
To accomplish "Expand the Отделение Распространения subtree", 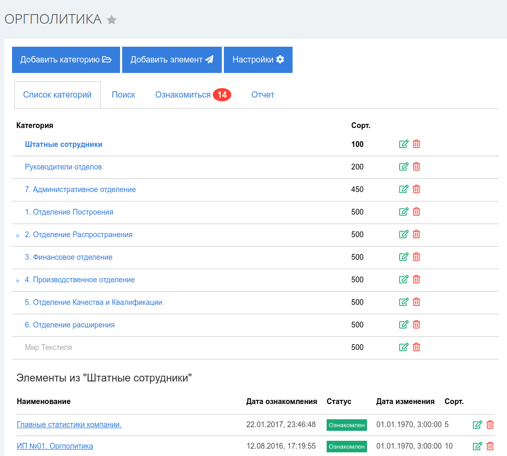I will tap(18, 236).
